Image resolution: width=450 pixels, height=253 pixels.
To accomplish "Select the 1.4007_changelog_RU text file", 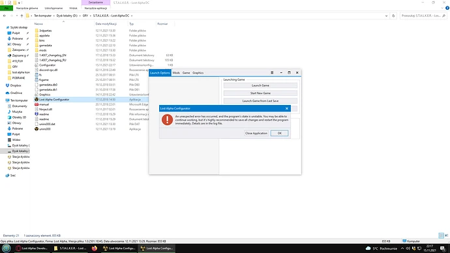I will pos(53,60).
